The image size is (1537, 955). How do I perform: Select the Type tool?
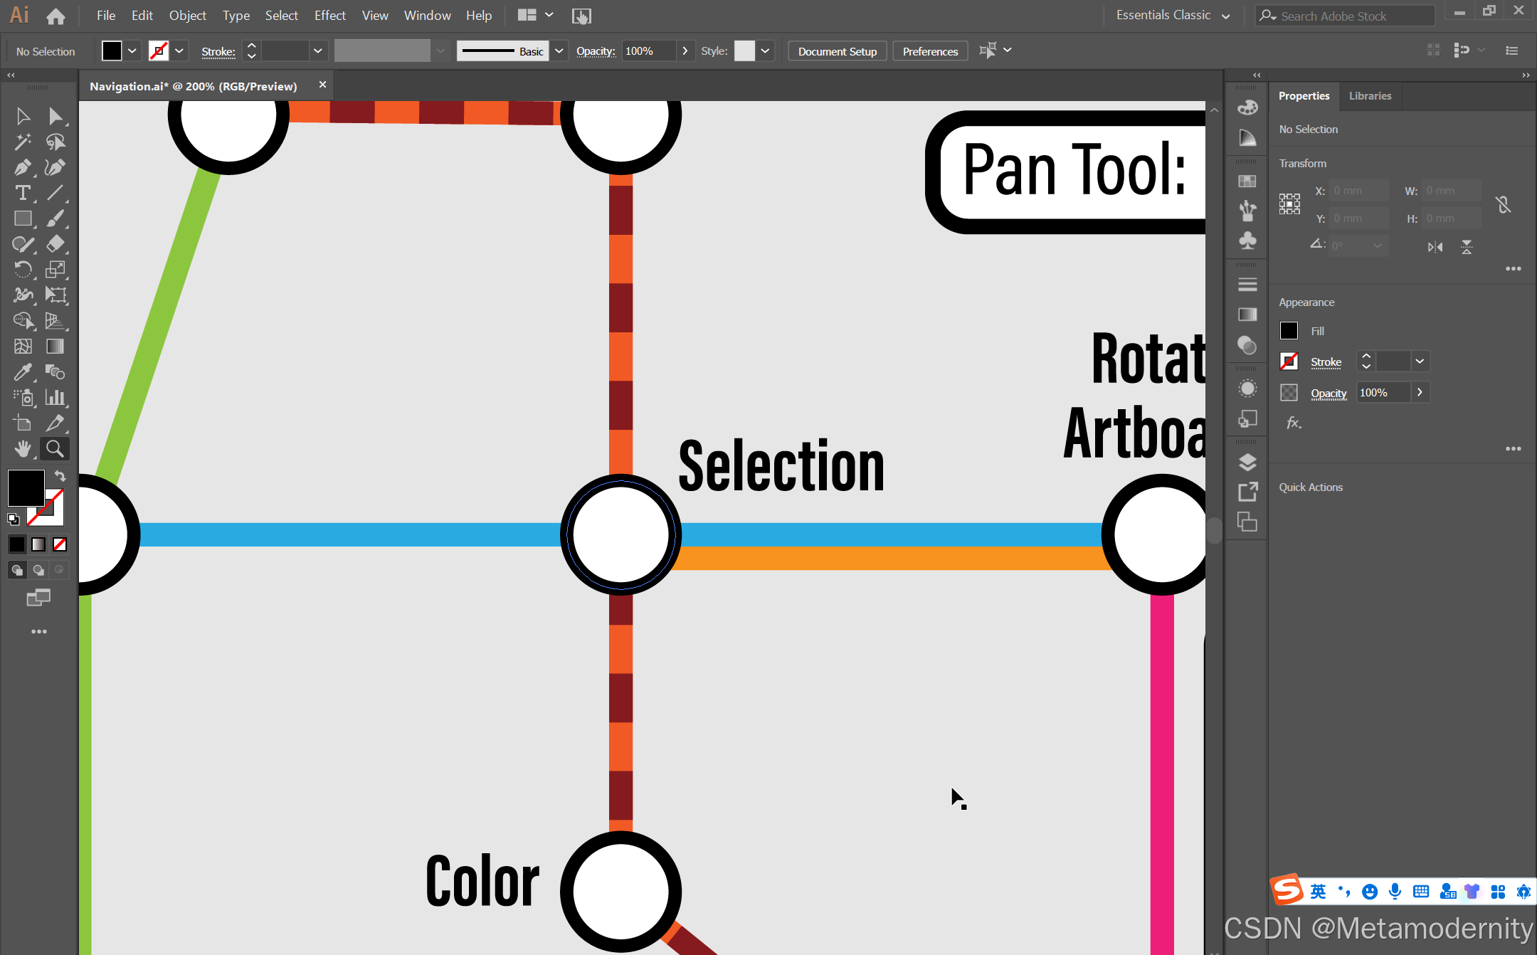[x=22, y=193]
